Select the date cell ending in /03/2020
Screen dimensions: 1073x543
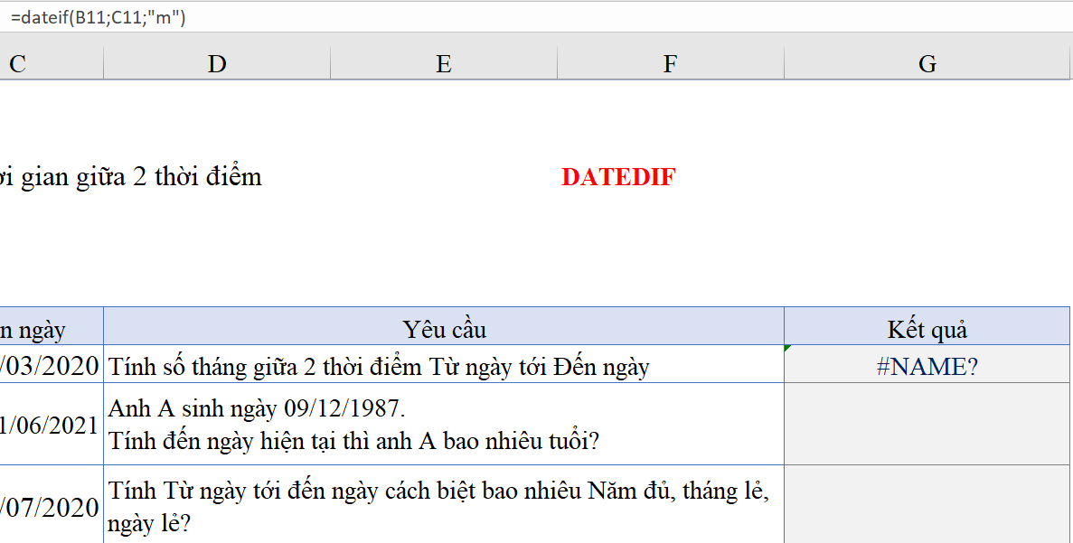[52, 364]
